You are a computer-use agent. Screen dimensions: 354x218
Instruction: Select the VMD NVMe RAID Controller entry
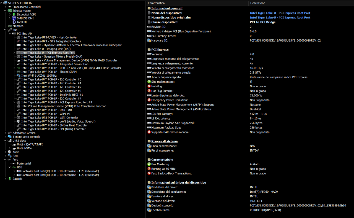point(69,60)
